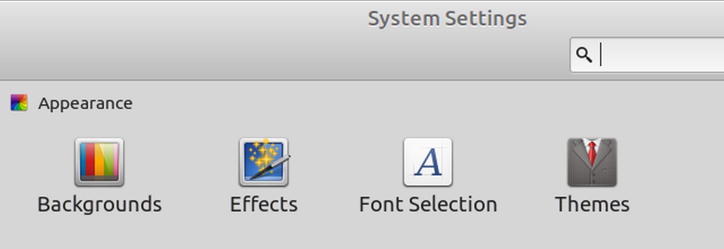Click the striped color bars in Backgrounds icon

(99, 160)
